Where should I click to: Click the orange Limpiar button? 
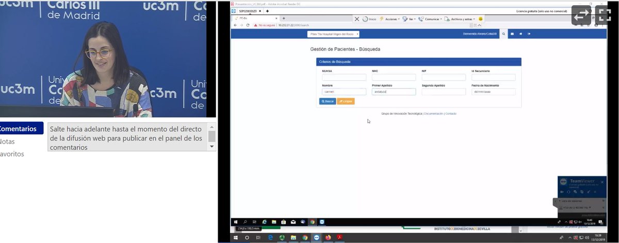346,101
